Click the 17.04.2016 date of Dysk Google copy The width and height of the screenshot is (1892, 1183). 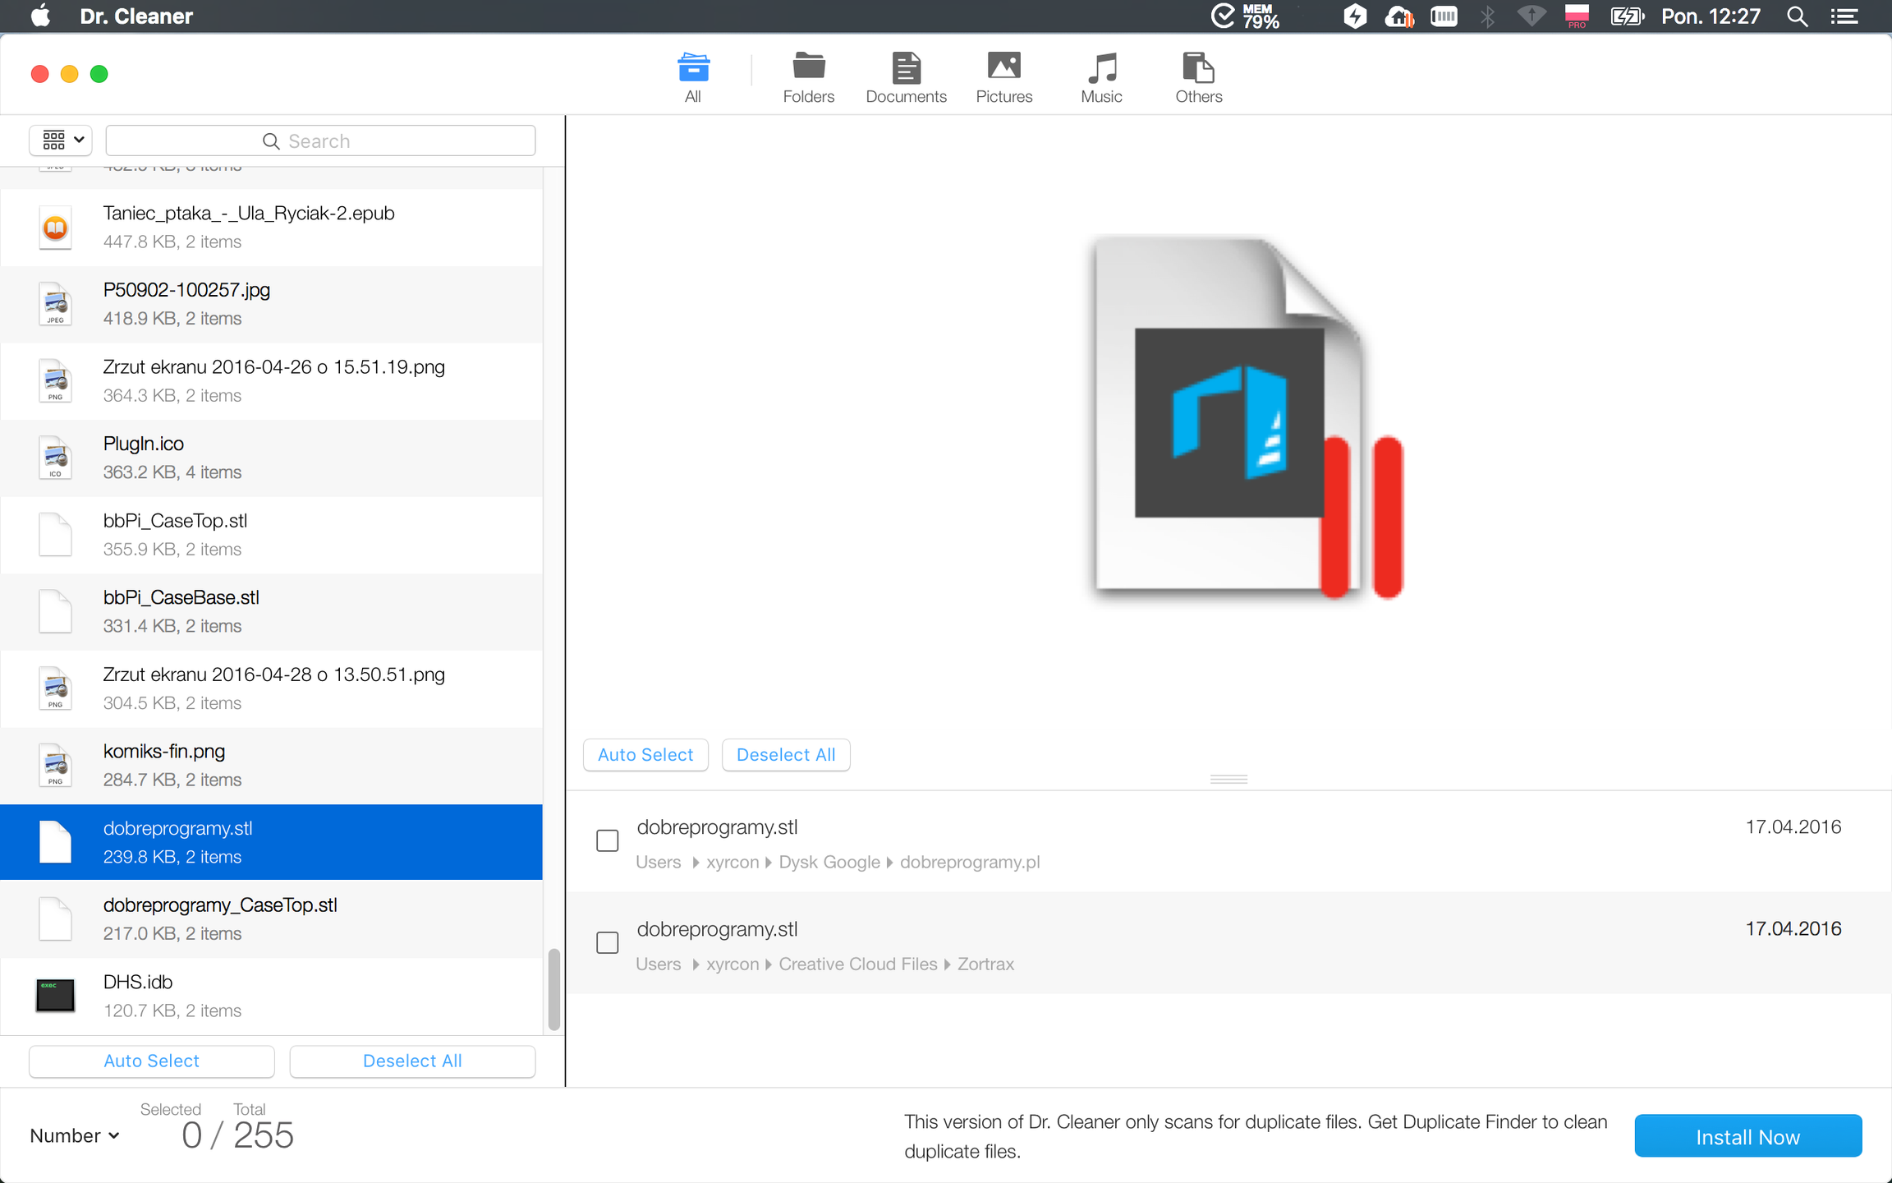(x=1793, y=827)
